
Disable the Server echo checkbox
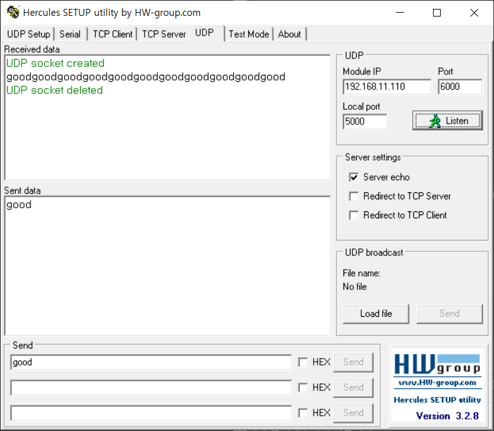pyautogui.click(x=354, y=177)
